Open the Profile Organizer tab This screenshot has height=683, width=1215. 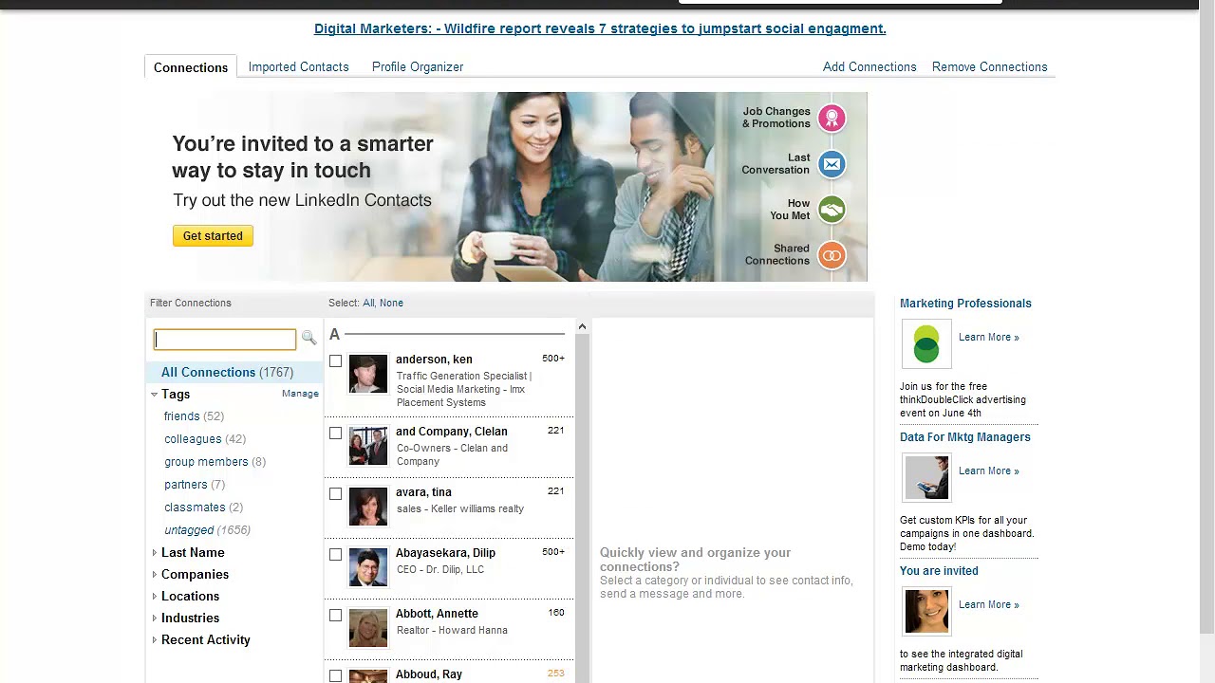click(x=418, y=66)
